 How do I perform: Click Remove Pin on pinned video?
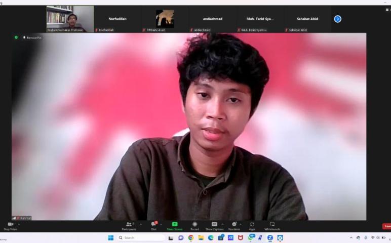(32, 37)
